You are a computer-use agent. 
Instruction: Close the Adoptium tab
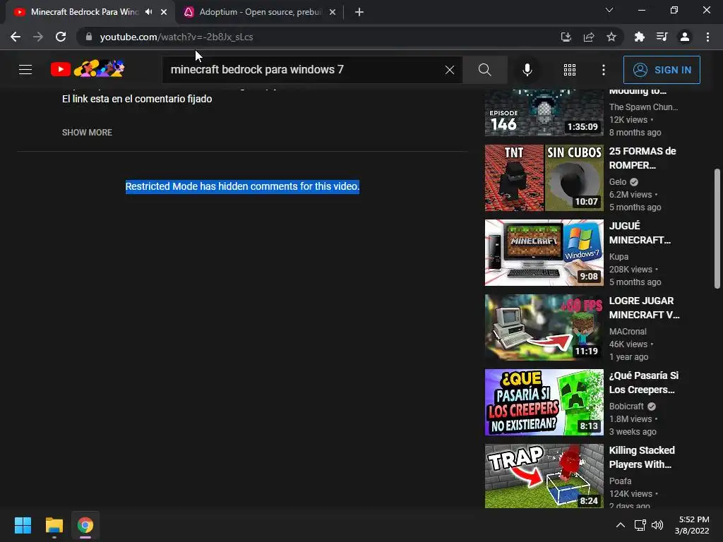click(x=333, y=12)
